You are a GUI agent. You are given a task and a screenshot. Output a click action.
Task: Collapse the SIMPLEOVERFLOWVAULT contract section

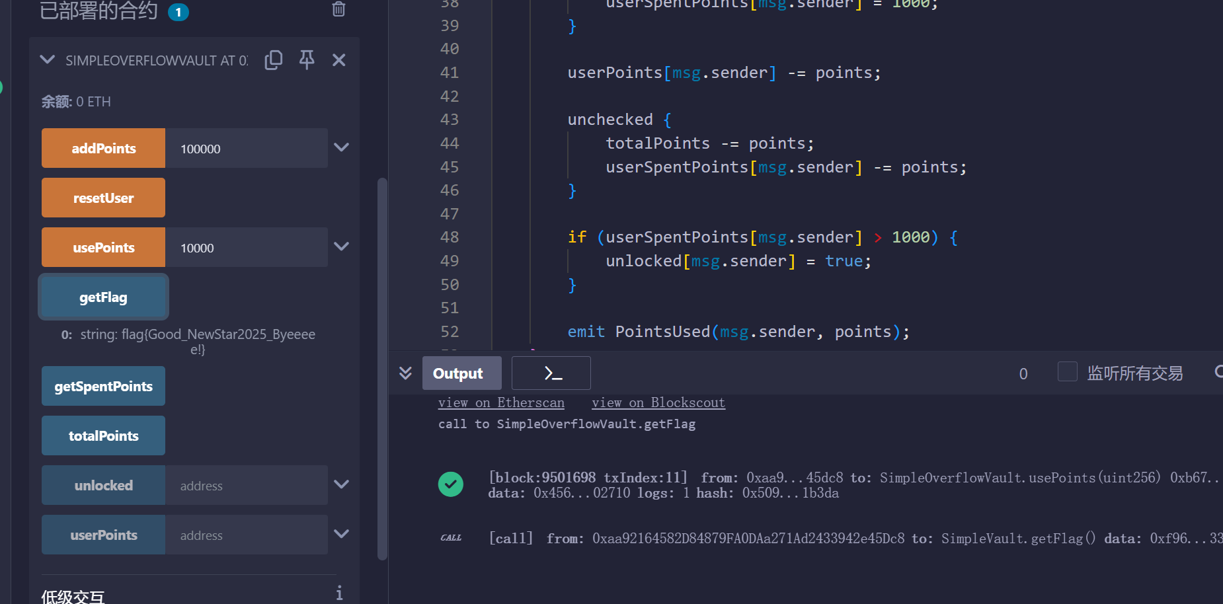click(x=48, y=60)
